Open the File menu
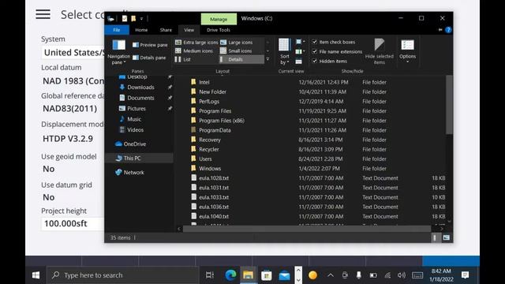 [x=117, y=30]
